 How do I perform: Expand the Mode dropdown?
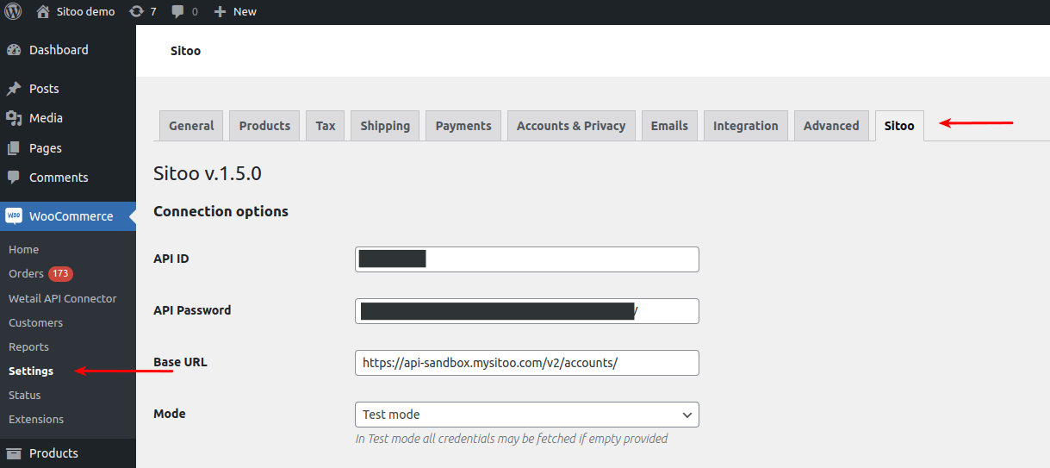[x=526, y=415]
